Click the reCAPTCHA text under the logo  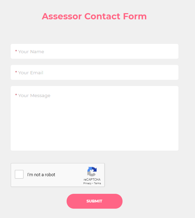[92, 180]
